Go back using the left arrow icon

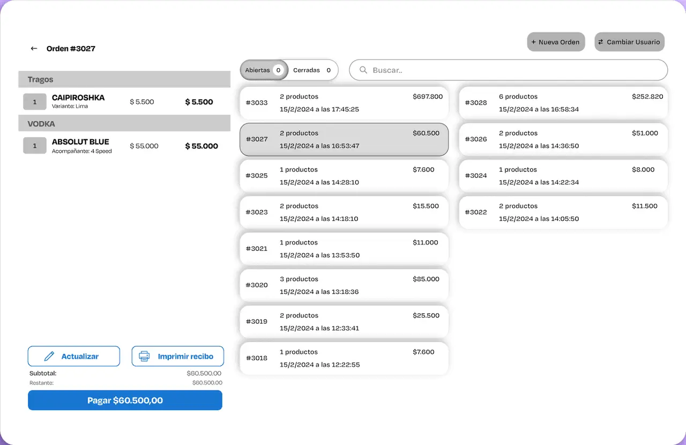click(x=34, y=49)
